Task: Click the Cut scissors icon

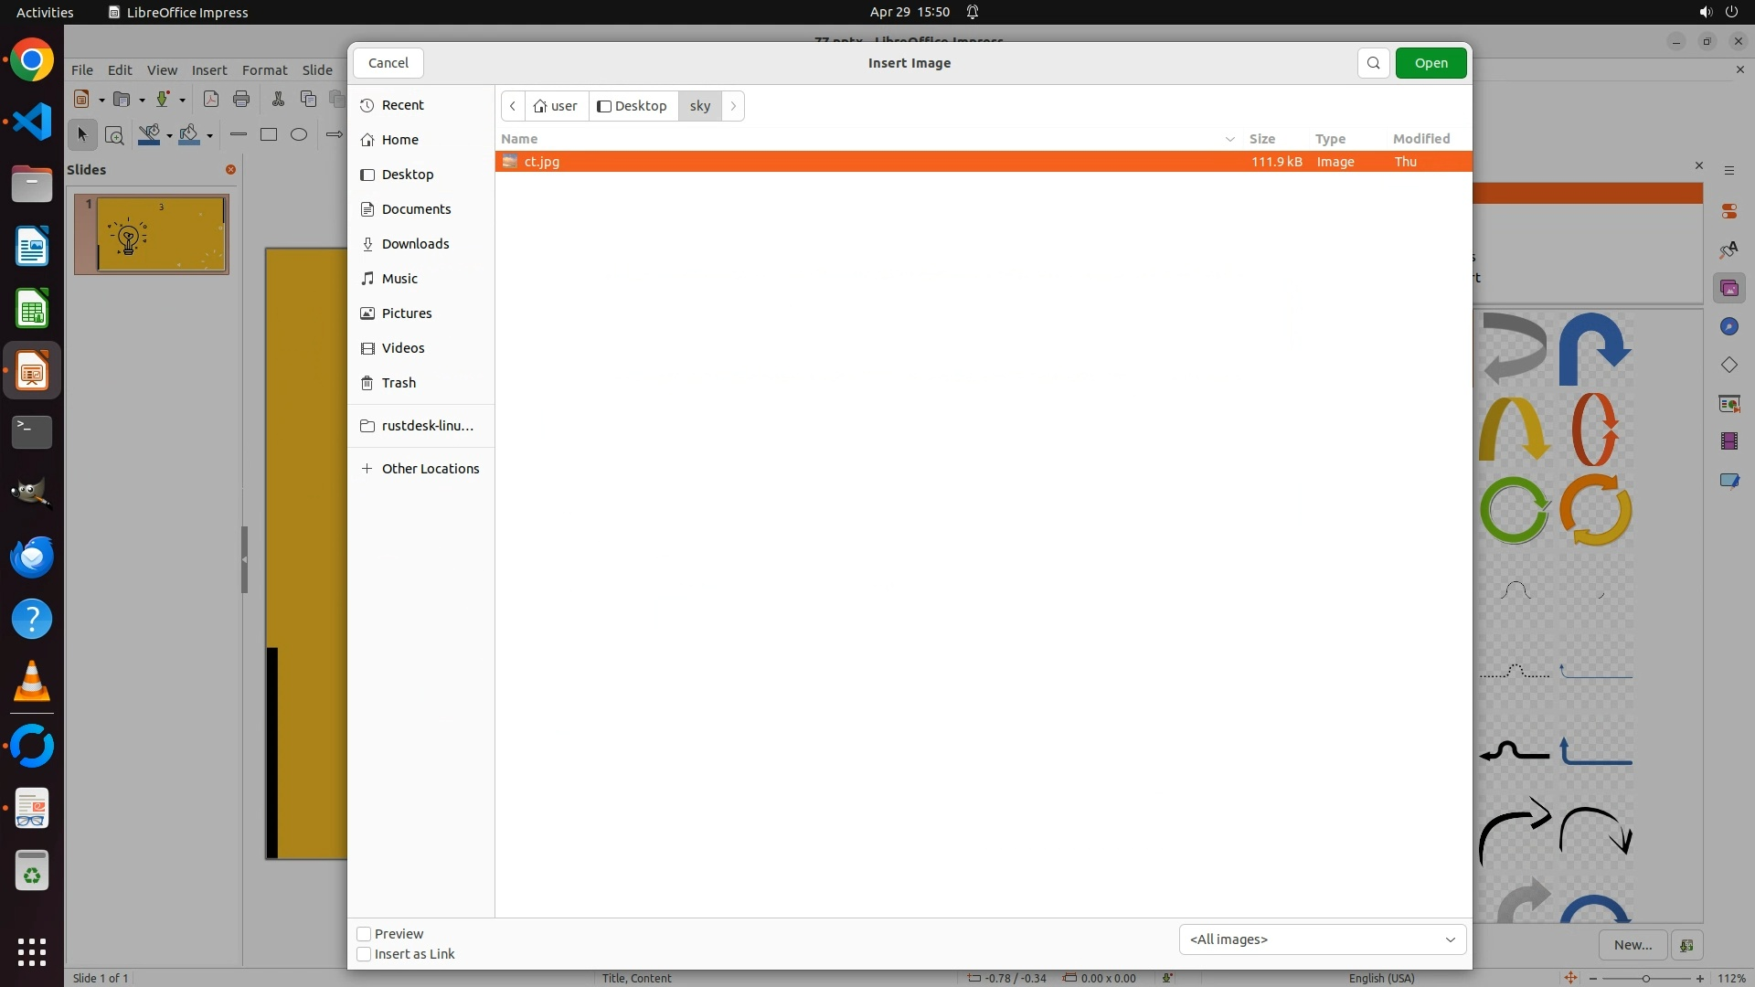Action: tap(278, 99)
